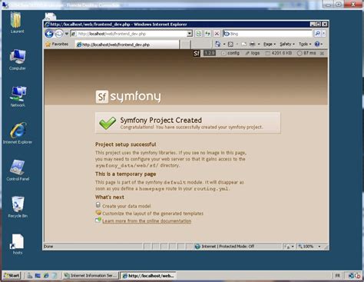The height and width of the screenshot is (282, 364).
Task: Click the Print icon
Action: tap(253, 45)
